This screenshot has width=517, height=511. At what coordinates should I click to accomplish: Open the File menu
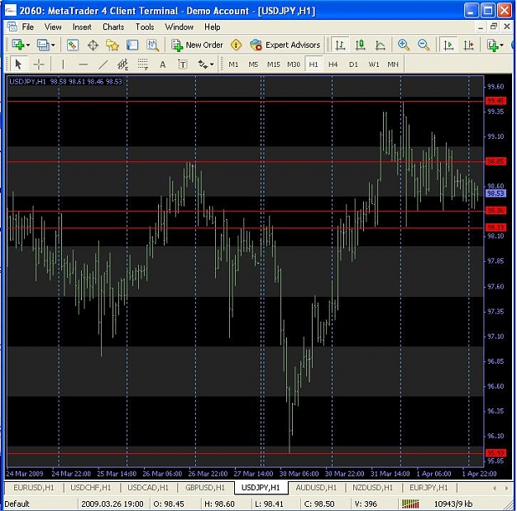coord(27,26)
